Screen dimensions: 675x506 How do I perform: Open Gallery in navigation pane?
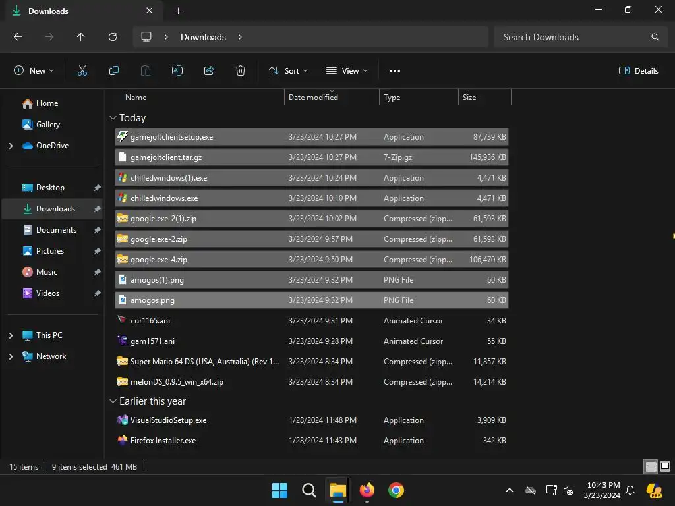coord(47,125)
